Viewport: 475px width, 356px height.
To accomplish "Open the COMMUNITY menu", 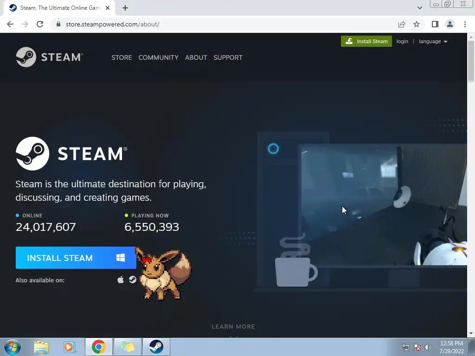I will coord(159,57).
